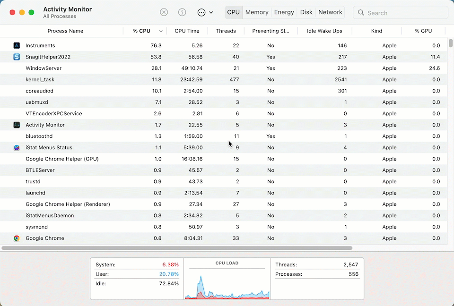Select the coreaudiod process row

(223, 91)
